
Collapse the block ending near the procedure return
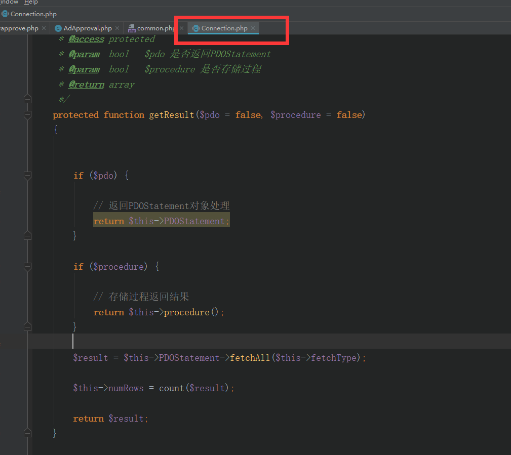coord(28,326)
